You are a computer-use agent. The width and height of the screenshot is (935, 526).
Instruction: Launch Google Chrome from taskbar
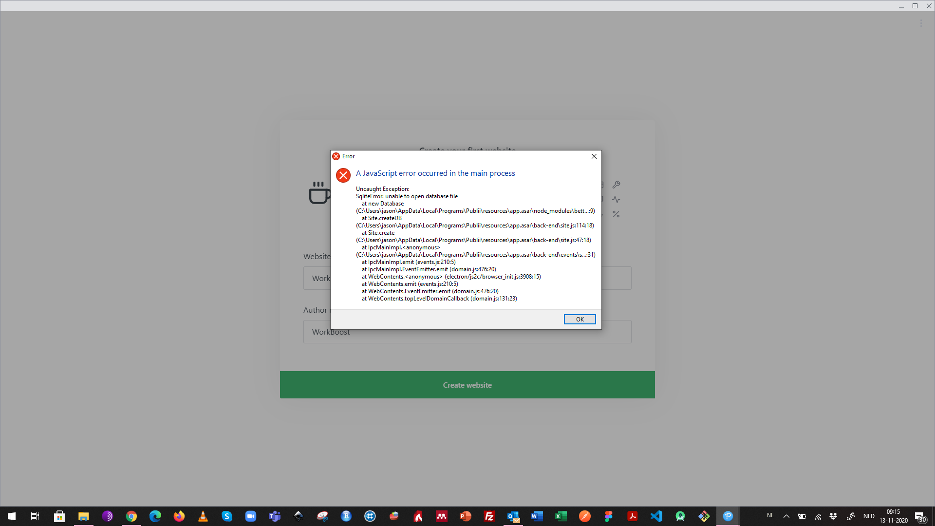(x=131, y=516)
